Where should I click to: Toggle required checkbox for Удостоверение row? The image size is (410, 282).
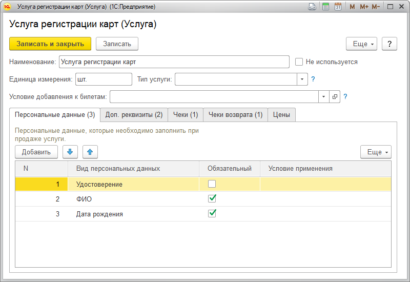(212, 184)
